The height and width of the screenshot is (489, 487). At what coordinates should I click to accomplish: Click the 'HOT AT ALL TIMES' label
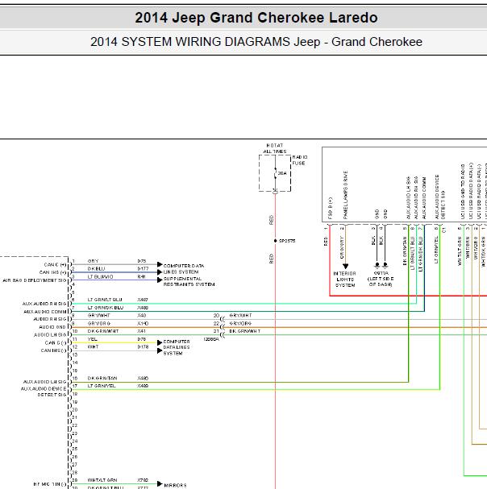(x=275, y=148)
